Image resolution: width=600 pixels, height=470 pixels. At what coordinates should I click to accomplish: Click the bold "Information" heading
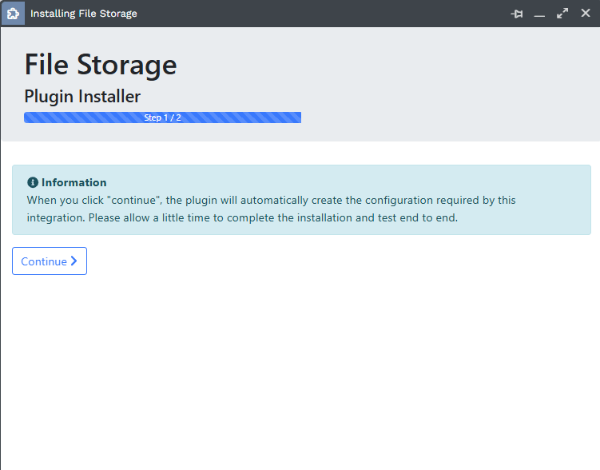coord(74,182)
